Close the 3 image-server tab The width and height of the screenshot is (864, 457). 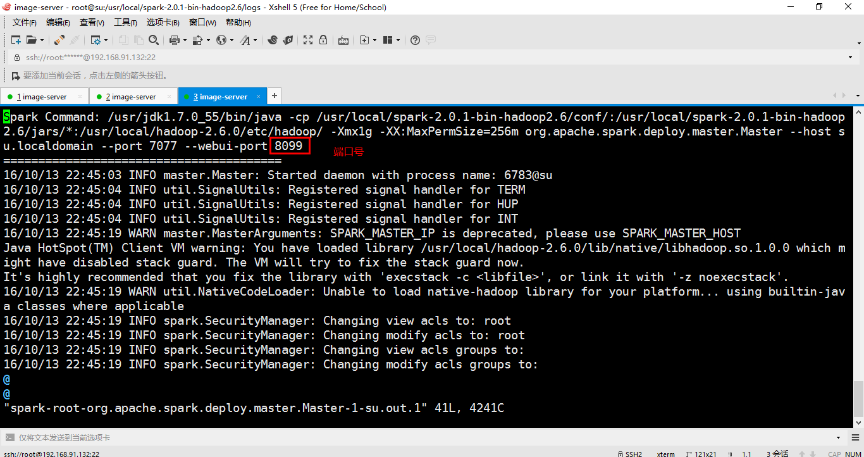pos(259,97)
